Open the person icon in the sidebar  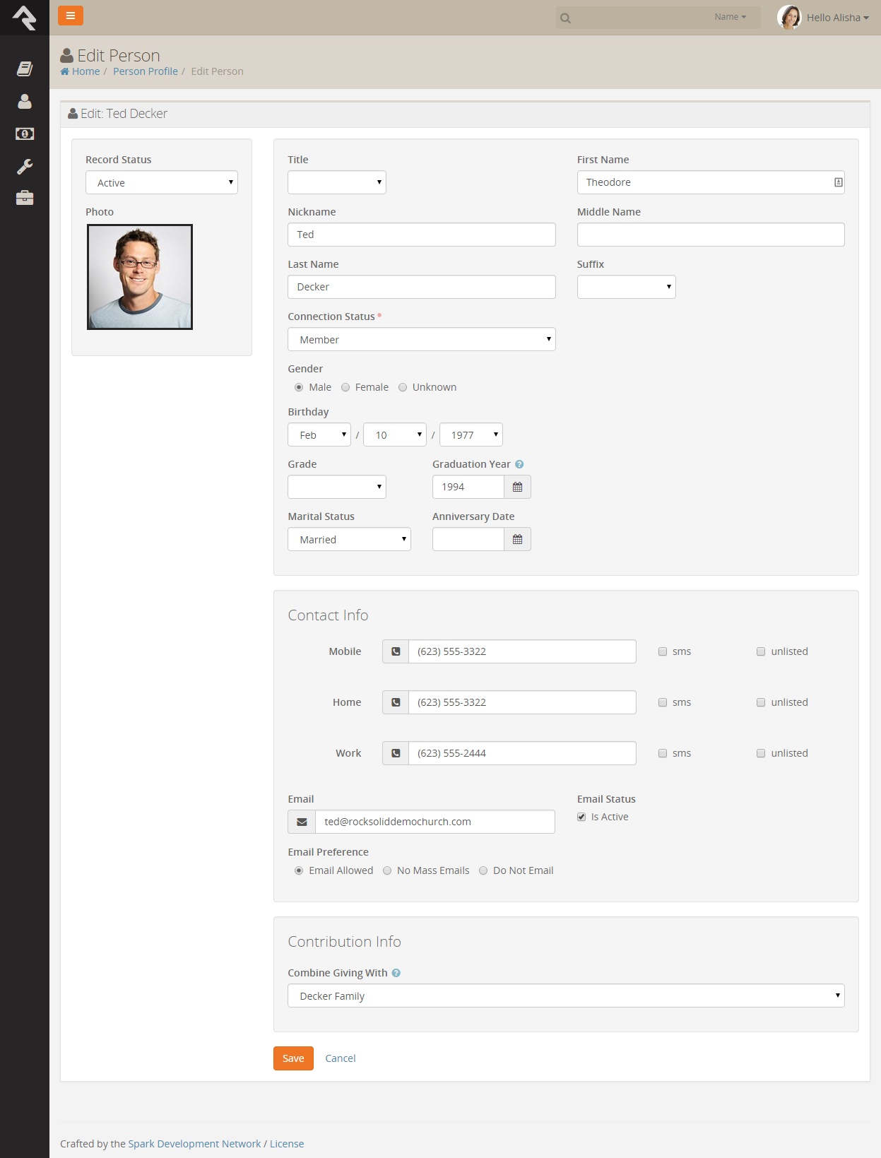[25, 101]
